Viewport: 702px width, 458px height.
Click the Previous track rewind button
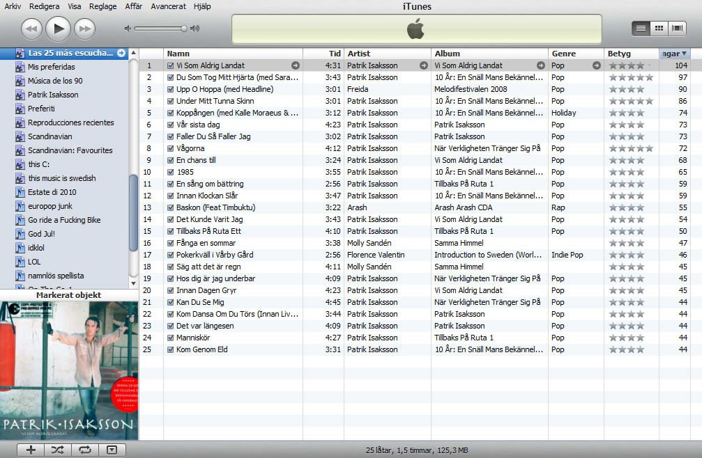point(31,29)
